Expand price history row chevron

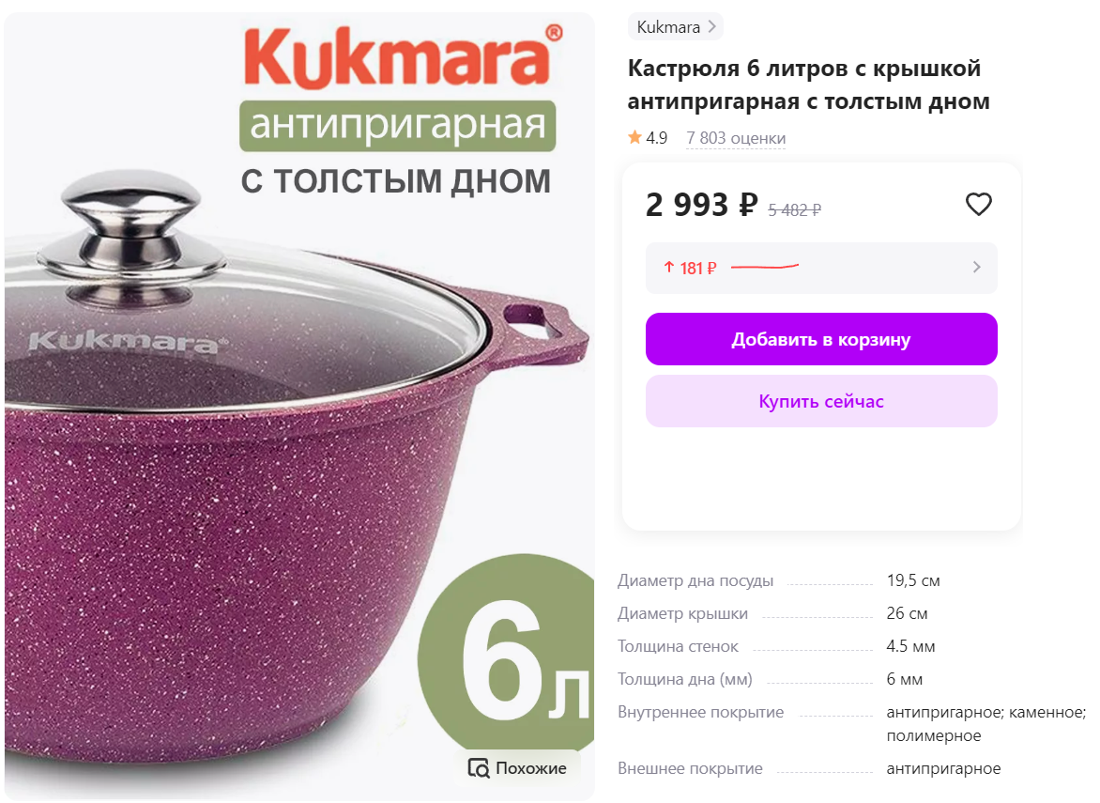pos(976,268)
